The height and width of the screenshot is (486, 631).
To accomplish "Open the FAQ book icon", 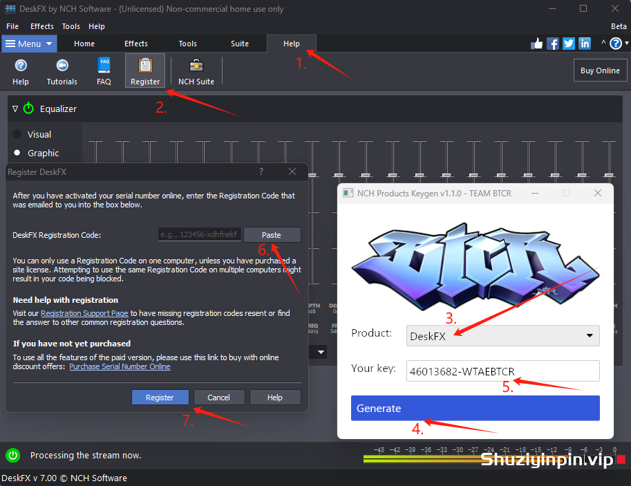I will [104, 71].
